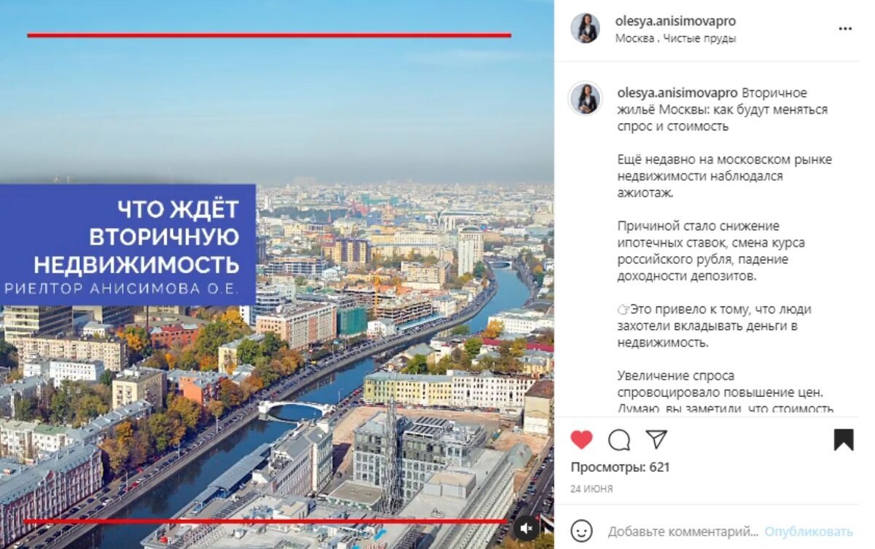Open the three dots post options menu
This screenshot has height=549, width=875.
click(x=845, y=29)
